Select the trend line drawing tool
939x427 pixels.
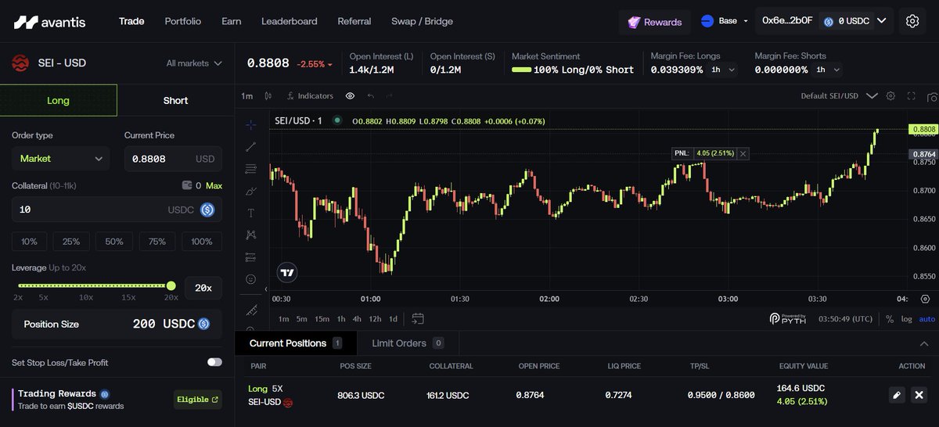250,146
